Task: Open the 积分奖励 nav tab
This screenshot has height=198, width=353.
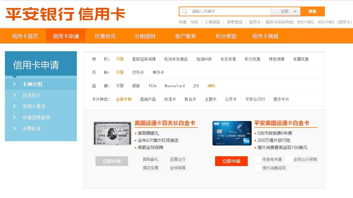Action: tap(226, 36)
